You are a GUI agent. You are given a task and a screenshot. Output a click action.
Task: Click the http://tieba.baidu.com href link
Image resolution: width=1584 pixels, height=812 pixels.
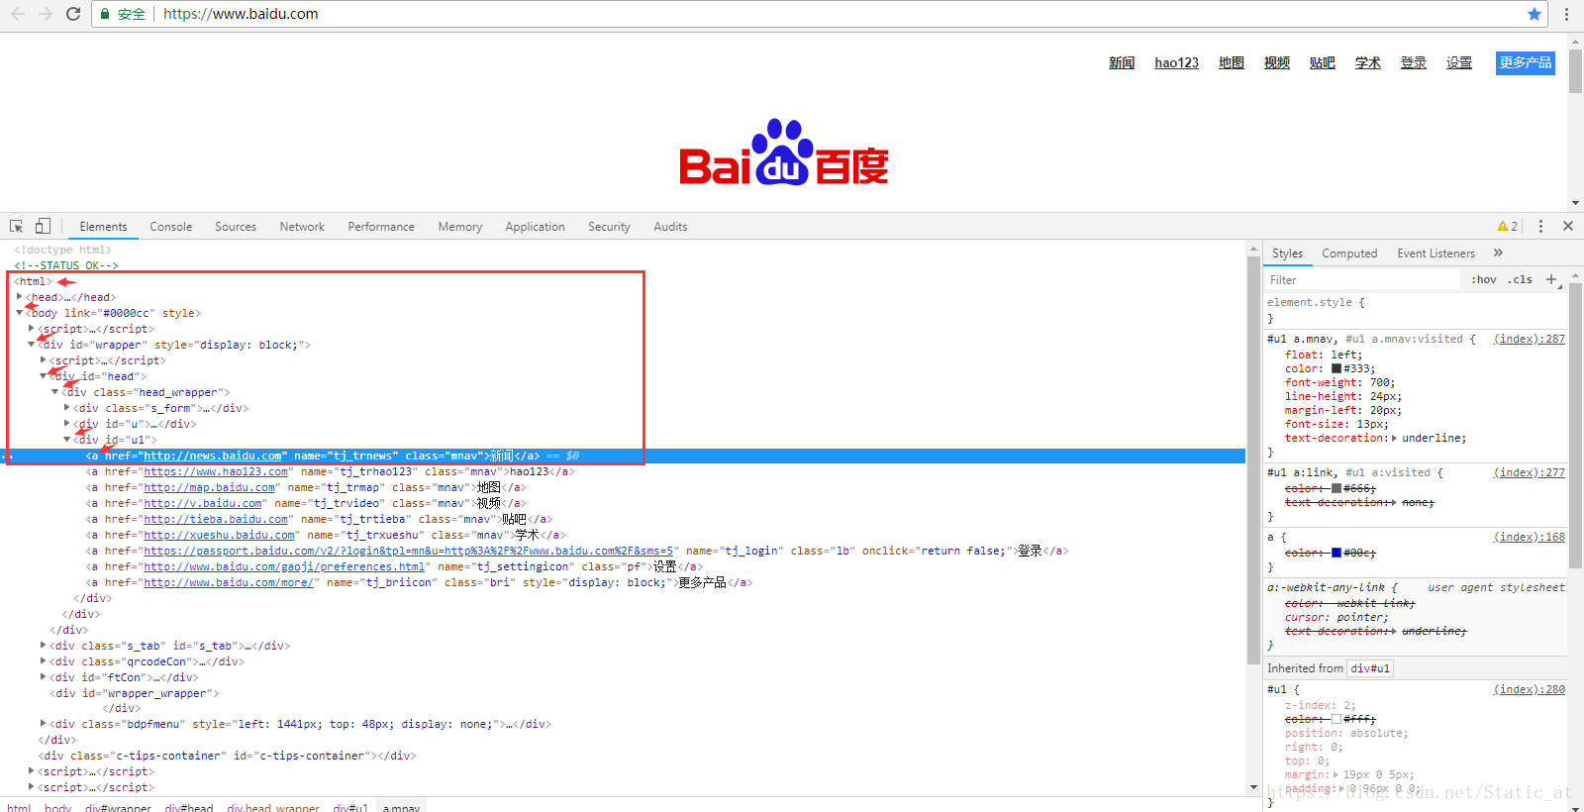click(216, 519)
